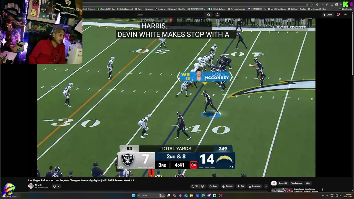354x199 pixels.
Task: Open the Other favorites folder
Action: [345, 9]
